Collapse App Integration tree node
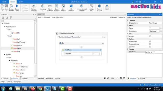This screenshot has width=163, height=91. click(5, 27)
